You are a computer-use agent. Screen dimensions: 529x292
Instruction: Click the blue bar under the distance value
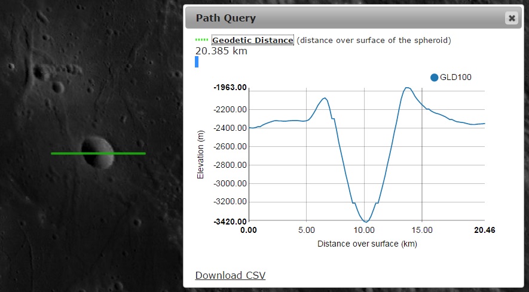[x=197, y=62]
